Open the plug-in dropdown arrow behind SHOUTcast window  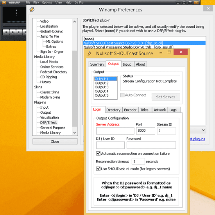(x=204, y=130)
